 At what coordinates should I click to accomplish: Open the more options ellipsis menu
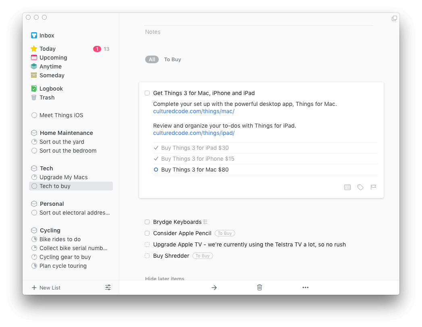(x=306, y=288)
